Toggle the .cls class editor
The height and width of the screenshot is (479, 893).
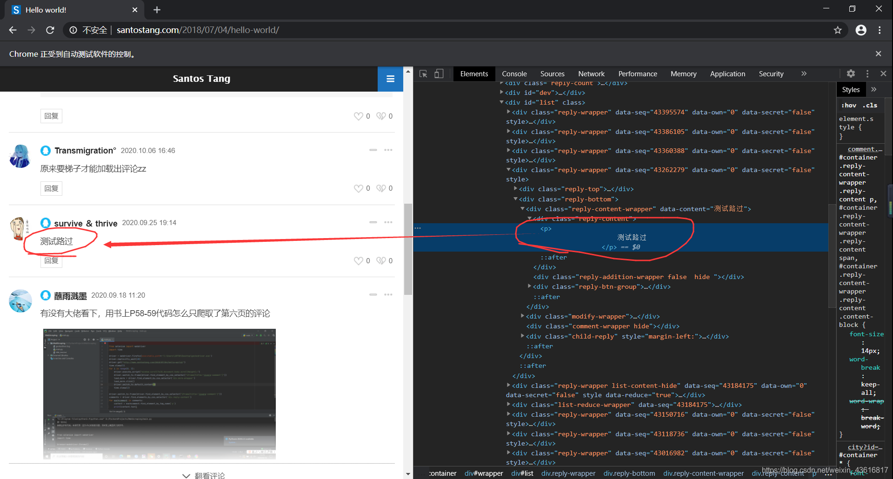(870, 106)
